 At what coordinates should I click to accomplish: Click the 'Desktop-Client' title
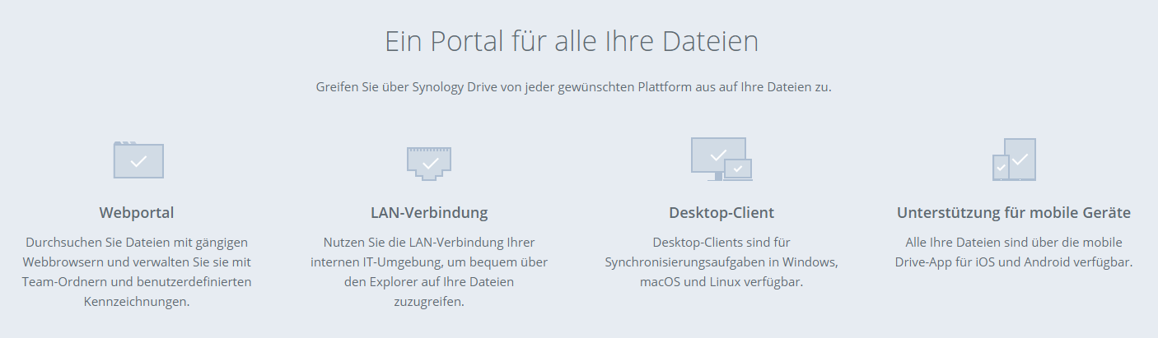(721, 213)
